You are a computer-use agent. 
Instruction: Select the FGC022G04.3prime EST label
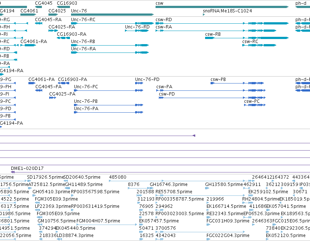point(228,236)
